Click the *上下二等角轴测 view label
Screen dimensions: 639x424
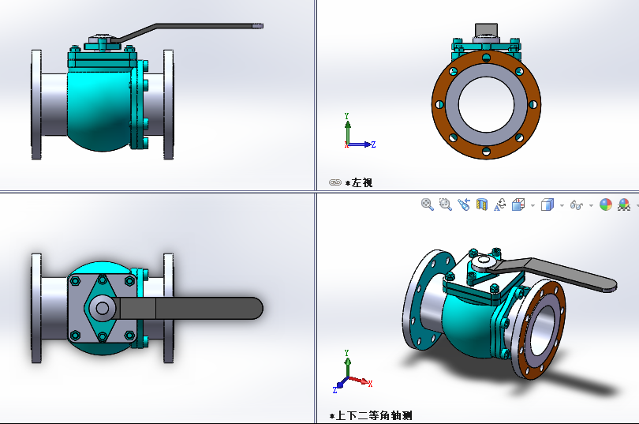pyautogui.click(x=371, y=416)
